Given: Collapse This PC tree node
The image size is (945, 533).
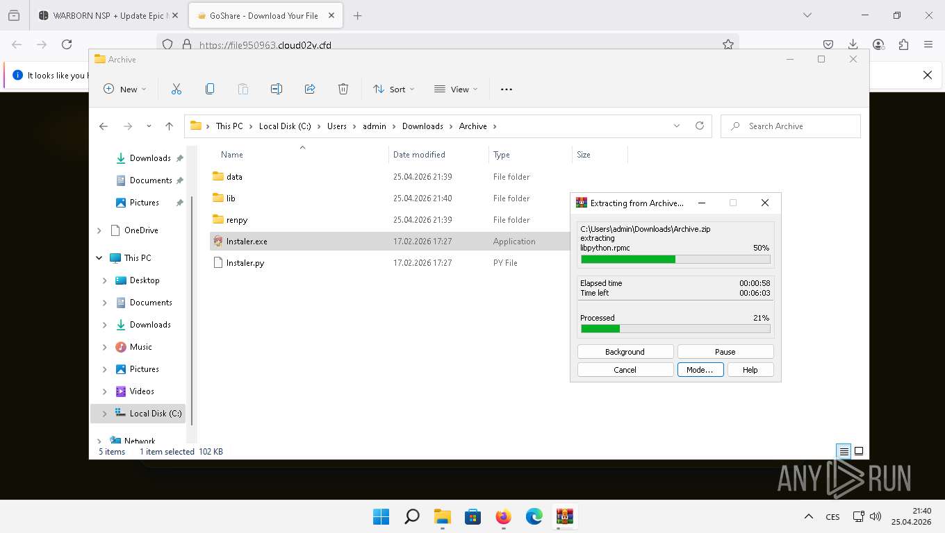Looking at the screenshot, I should click(99, 258).
